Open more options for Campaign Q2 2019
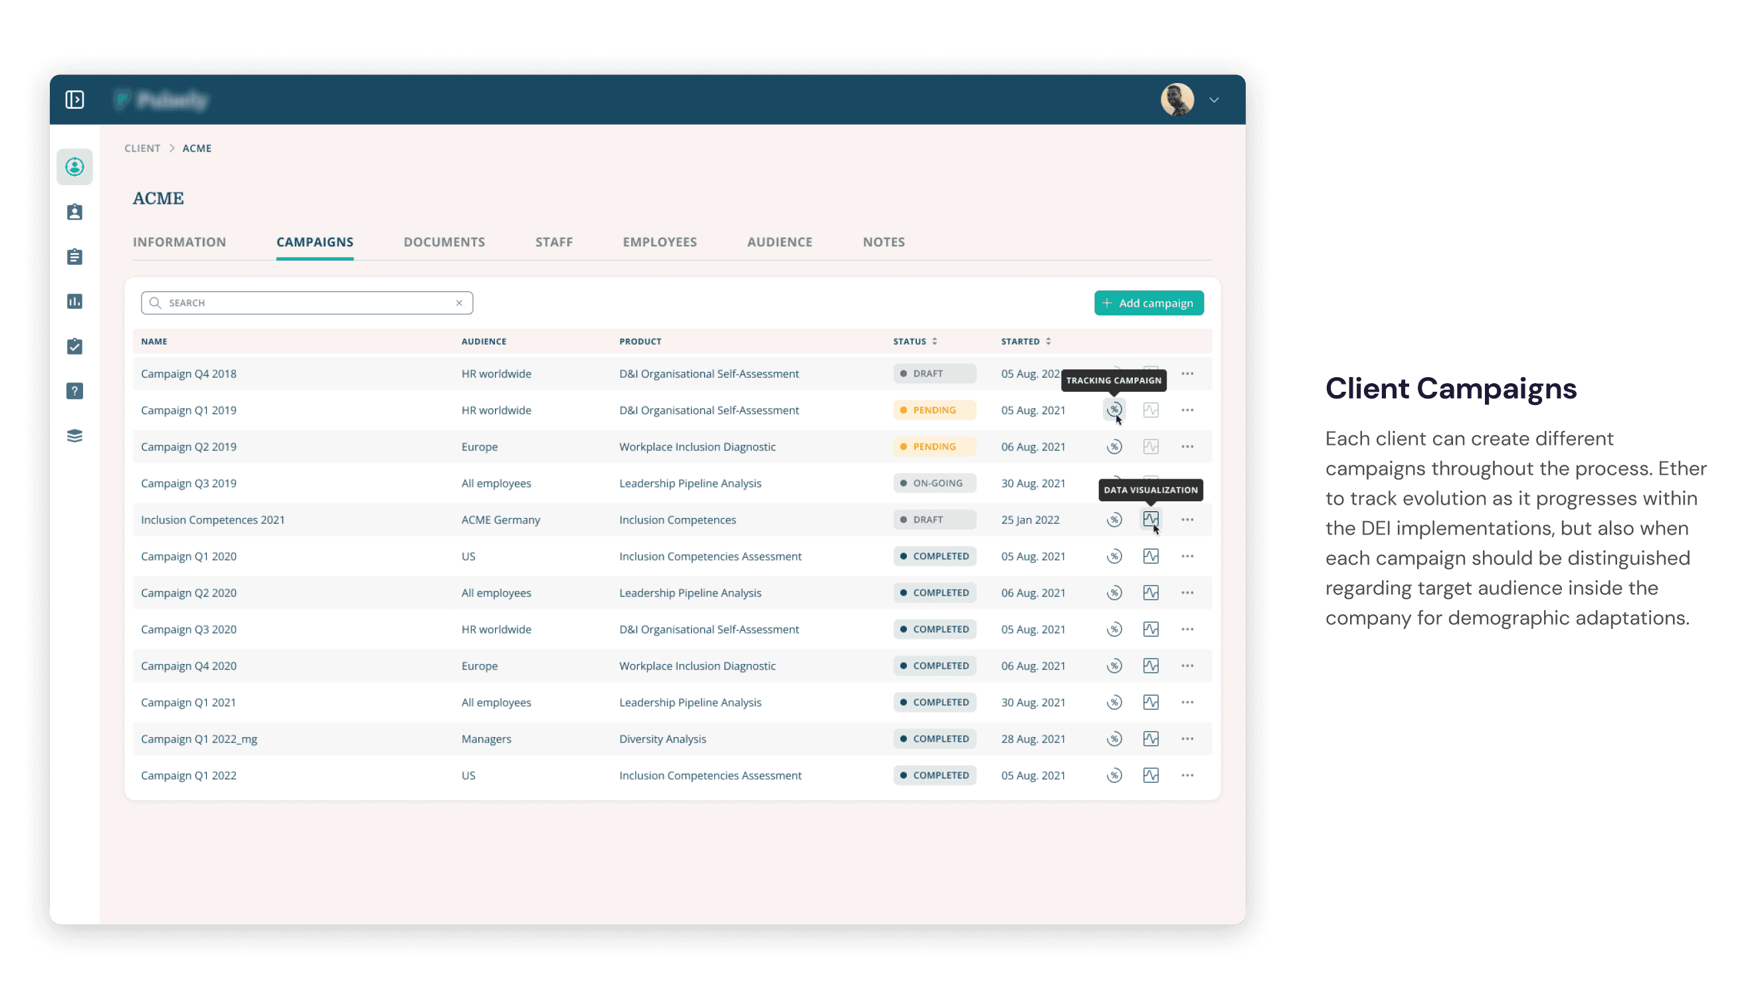Image resolution: width=1754 pixels, height=1000 pixels. (1187, 446)
